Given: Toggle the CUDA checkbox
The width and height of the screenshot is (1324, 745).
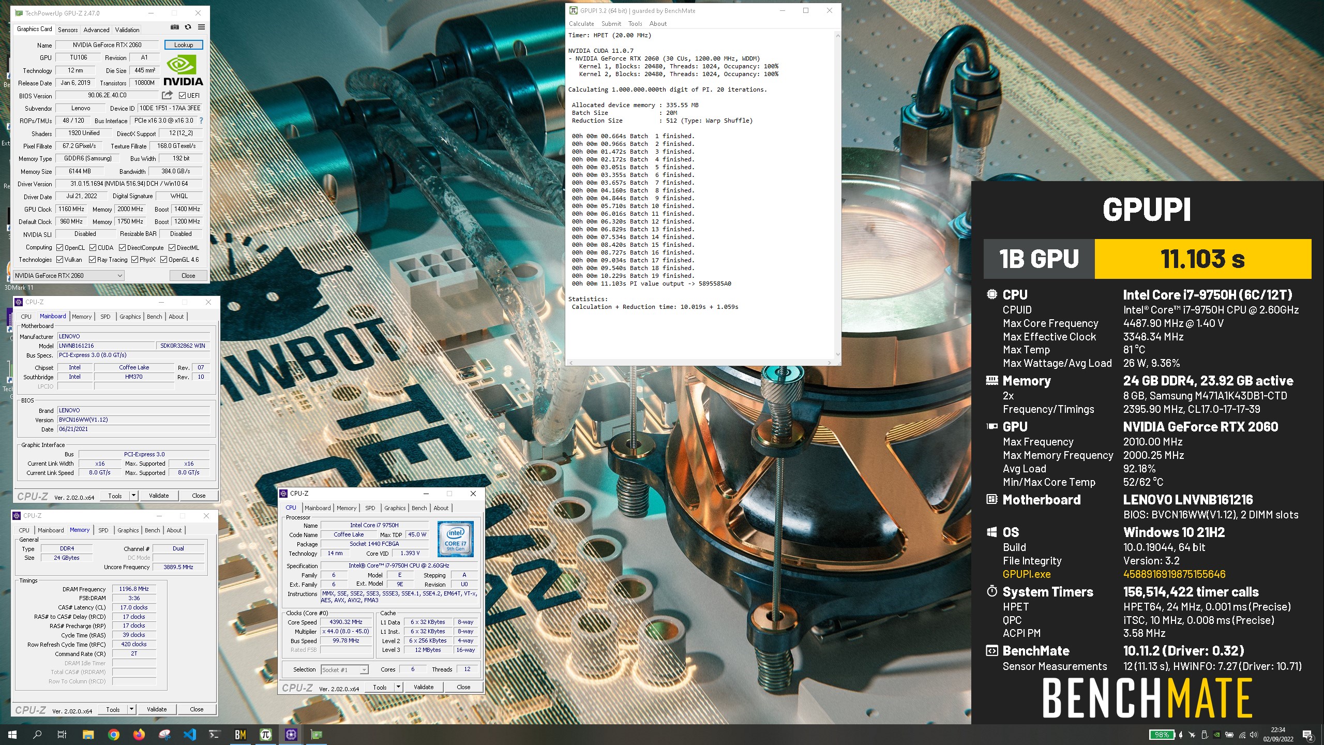Looking at the screenshot, I should (x=93, y=248).
